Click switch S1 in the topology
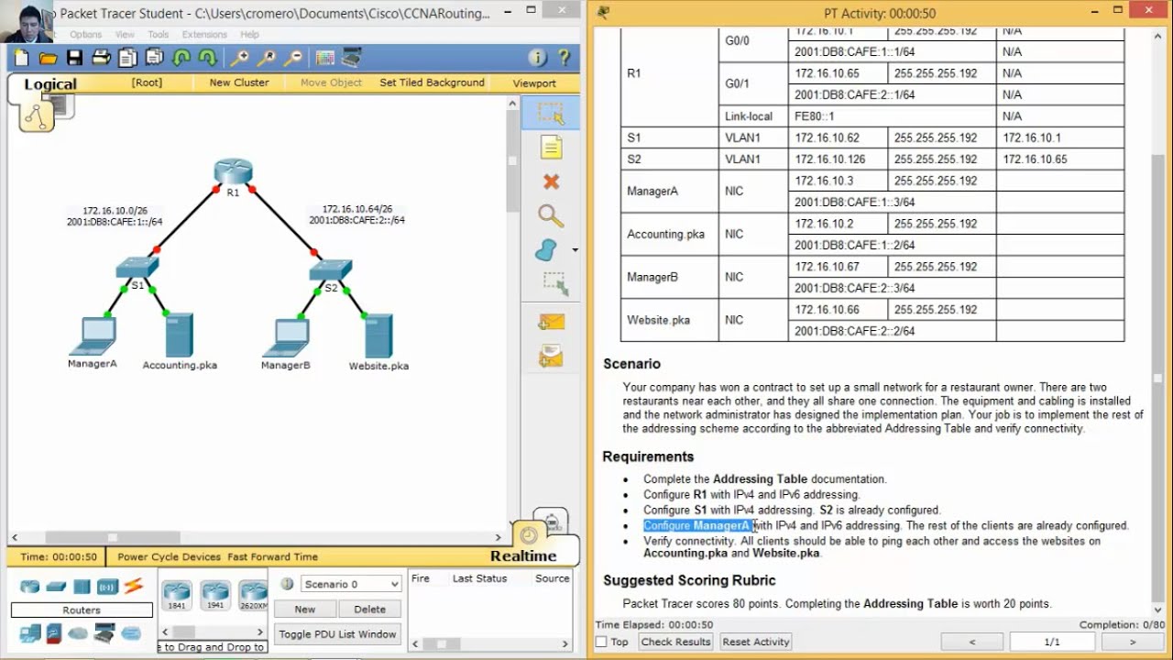This screenshot has height=660, width=1173. click(137, 269)
